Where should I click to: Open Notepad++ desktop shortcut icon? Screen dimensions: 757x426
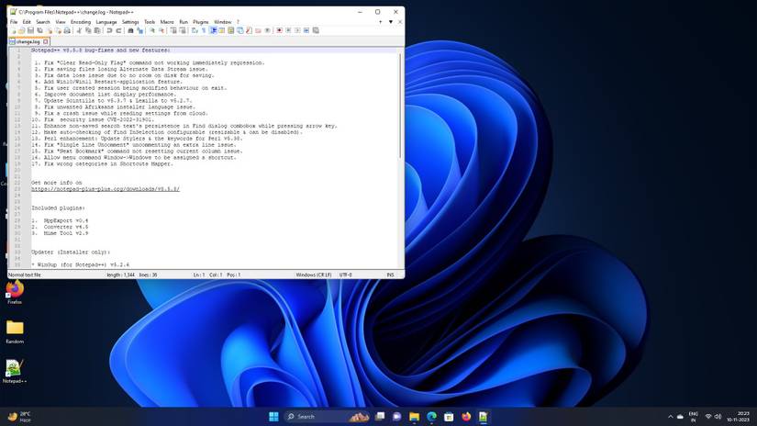[15, 368]
